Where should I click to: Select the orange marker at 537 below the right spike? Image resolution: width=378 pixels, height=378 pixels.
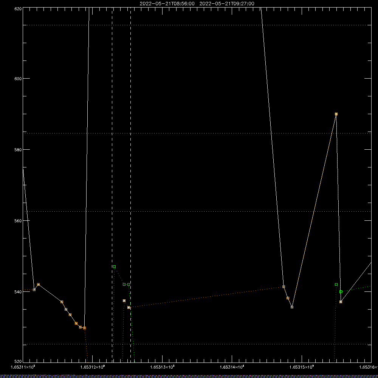(341, 302)
